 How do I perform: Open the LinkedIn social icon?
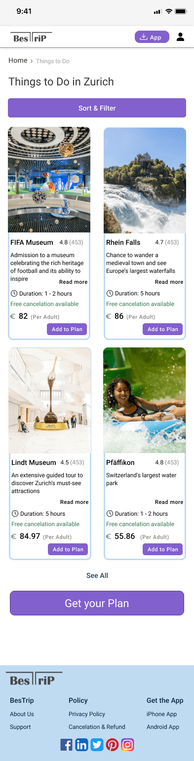tap(82, 744)
